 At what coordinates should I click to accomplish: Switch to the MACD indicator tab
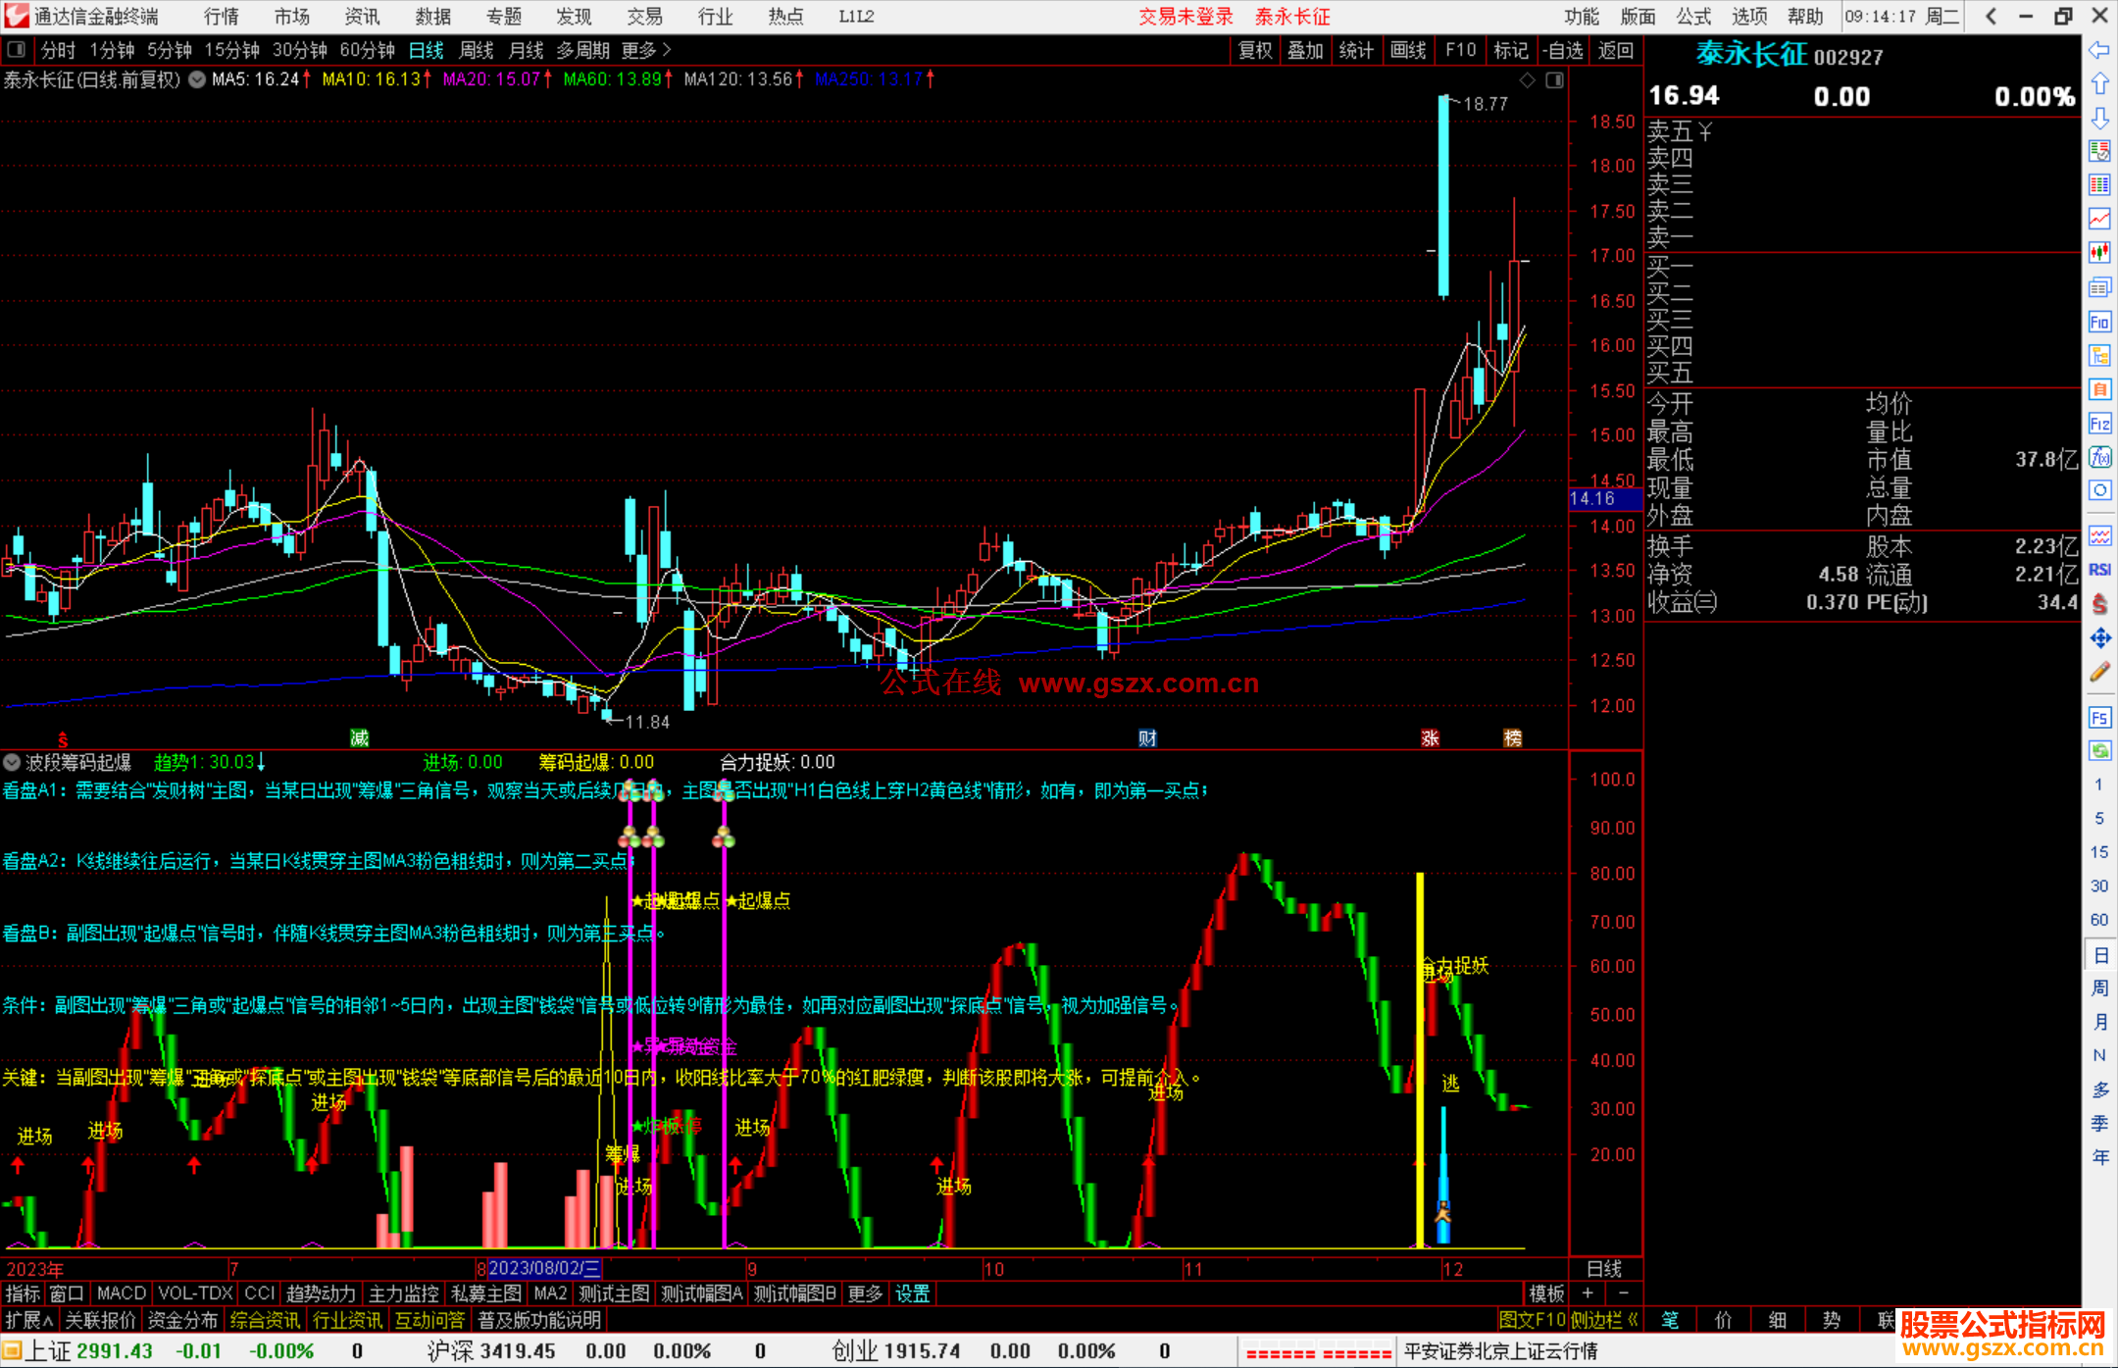pyautogui.click(x=122, y=1293)
